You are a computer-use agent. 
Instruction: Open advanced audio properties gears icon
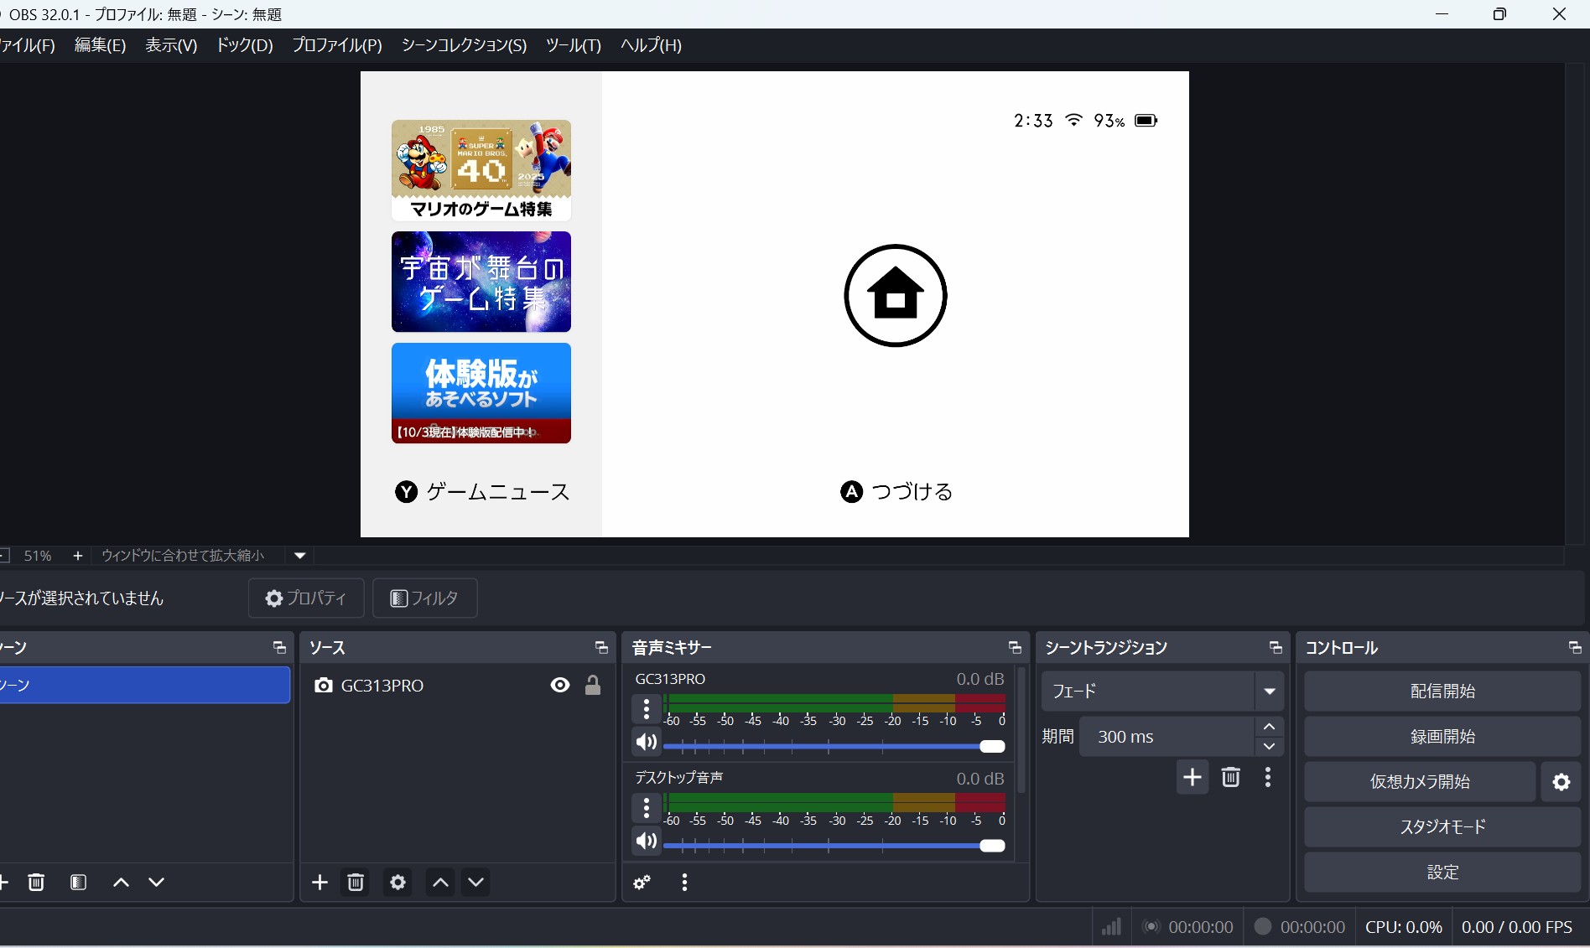click(642, 882)
